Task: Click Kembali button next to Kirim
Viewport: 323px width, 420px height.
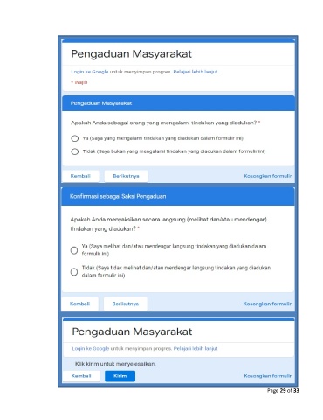Action: 81,376
